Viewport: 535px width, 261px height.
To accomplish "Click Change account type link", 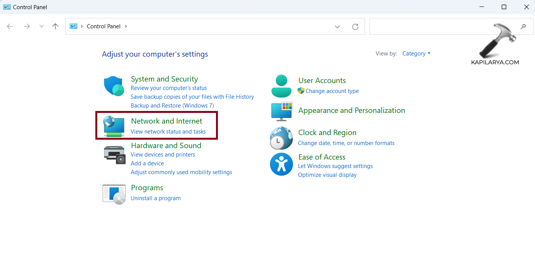I will 332,91.
